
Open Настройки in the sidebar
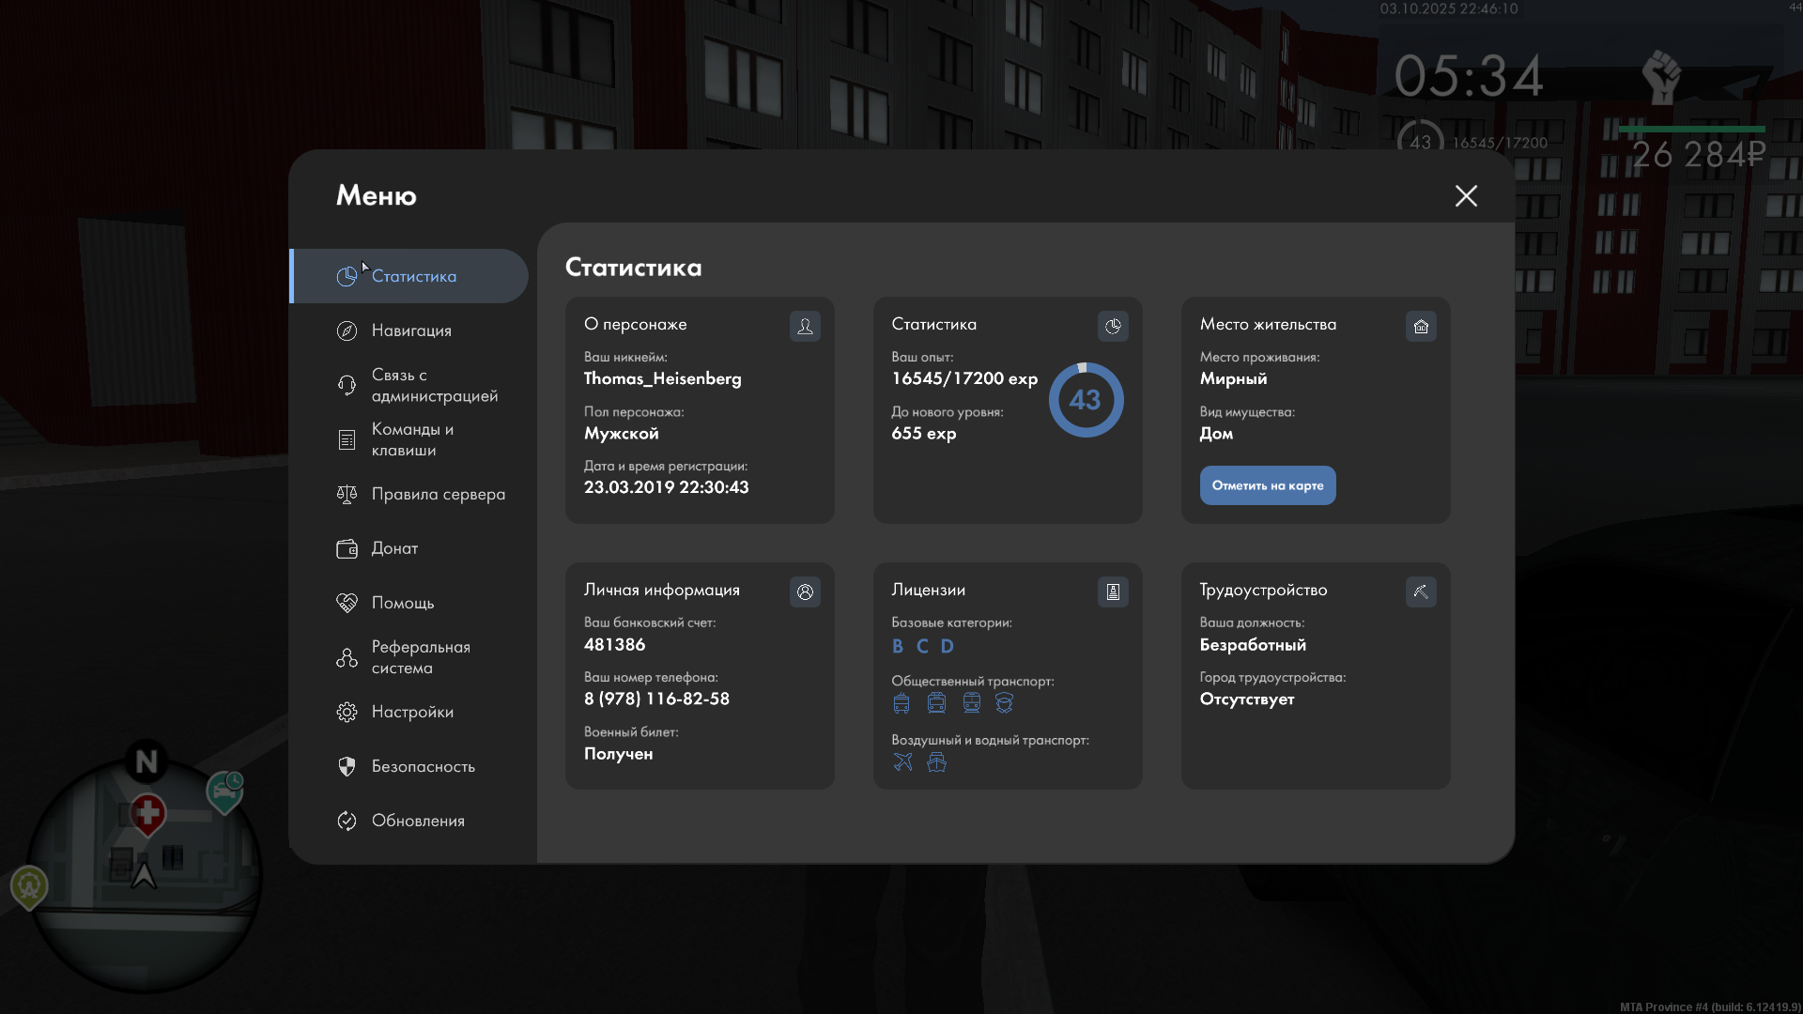tap(412, 712)
